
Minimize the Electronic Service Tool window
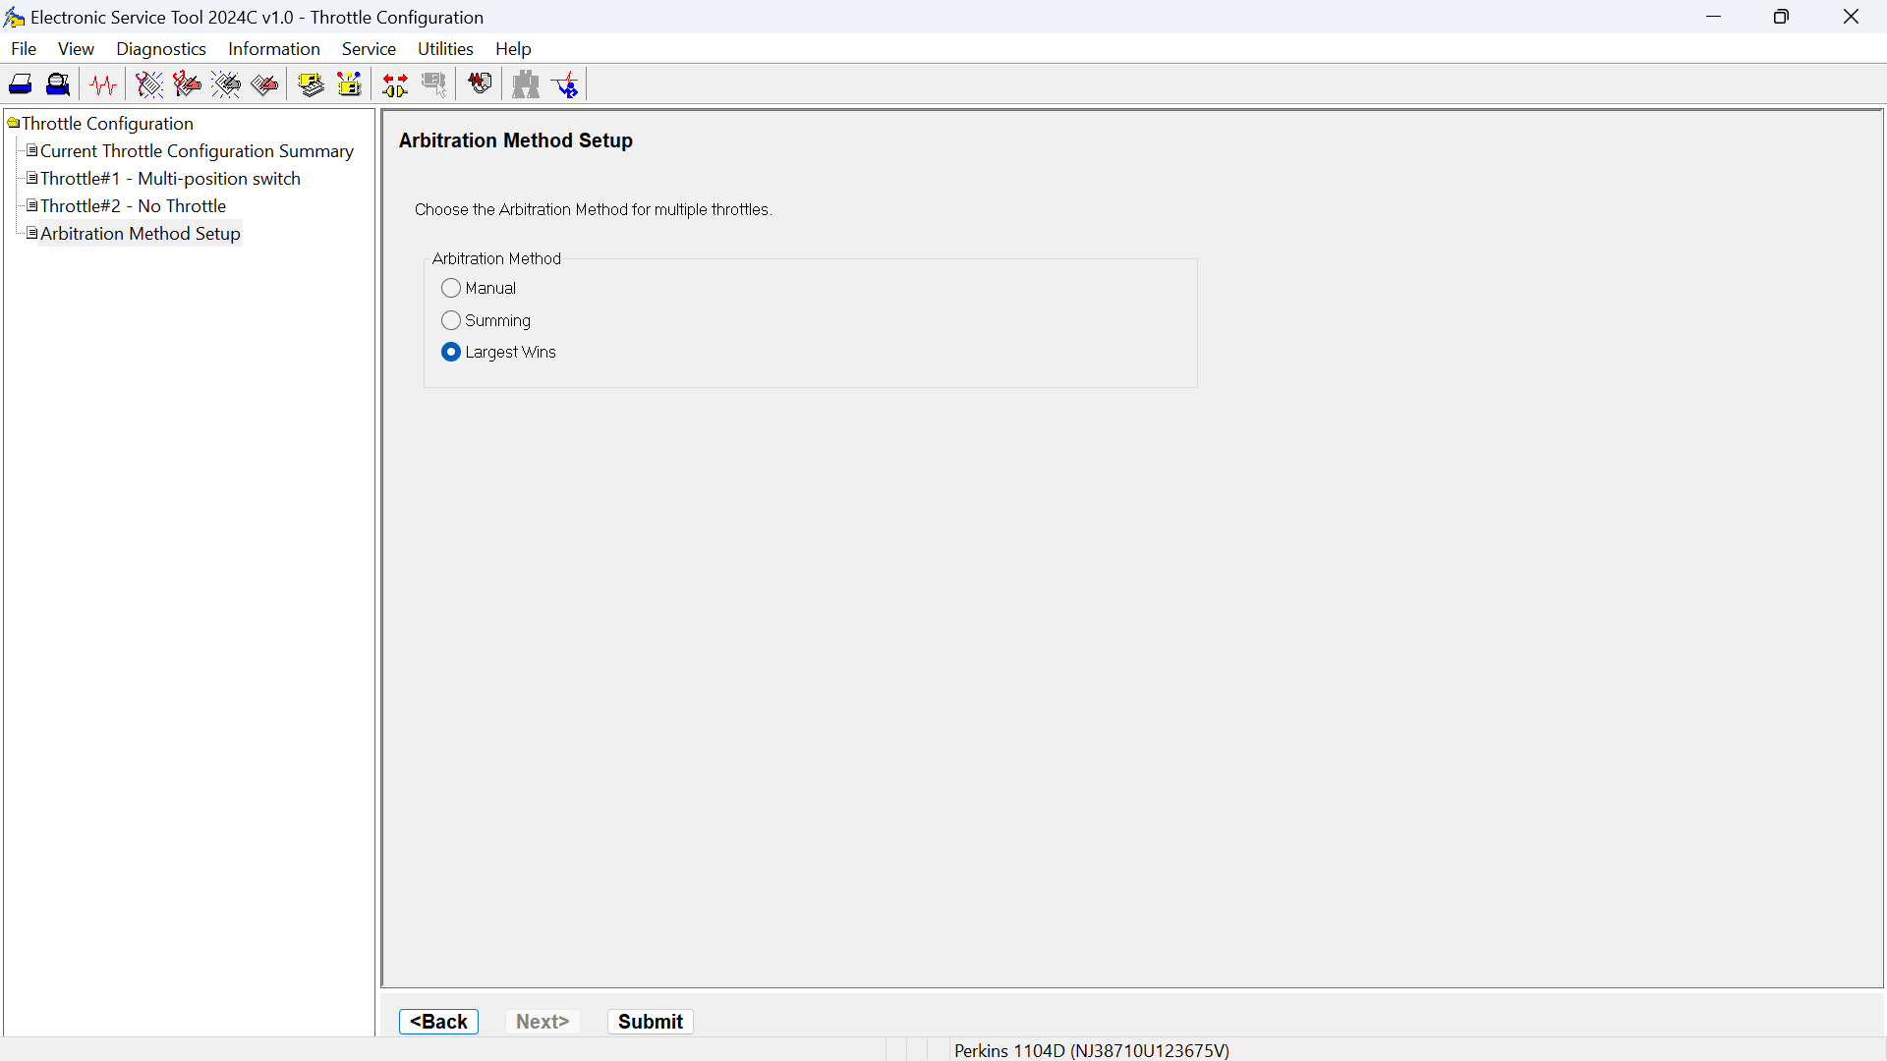(x=1714, y=17)
